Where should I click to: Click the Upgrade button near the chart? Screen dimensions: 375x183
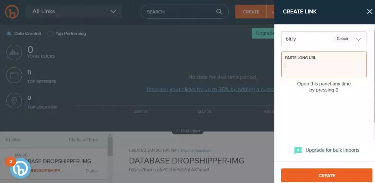click(263, 33)
